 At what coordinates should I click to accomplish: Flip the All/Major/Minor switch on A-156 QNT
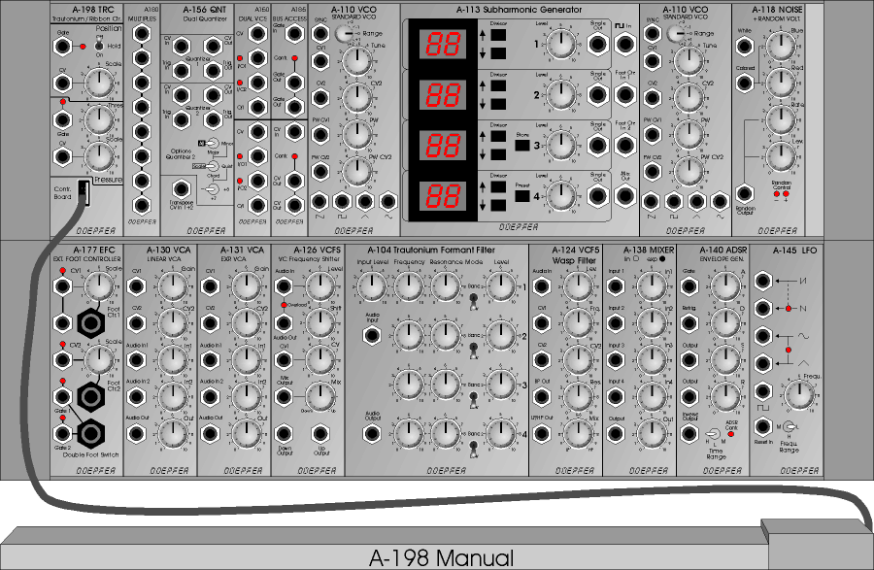[212, 143]
